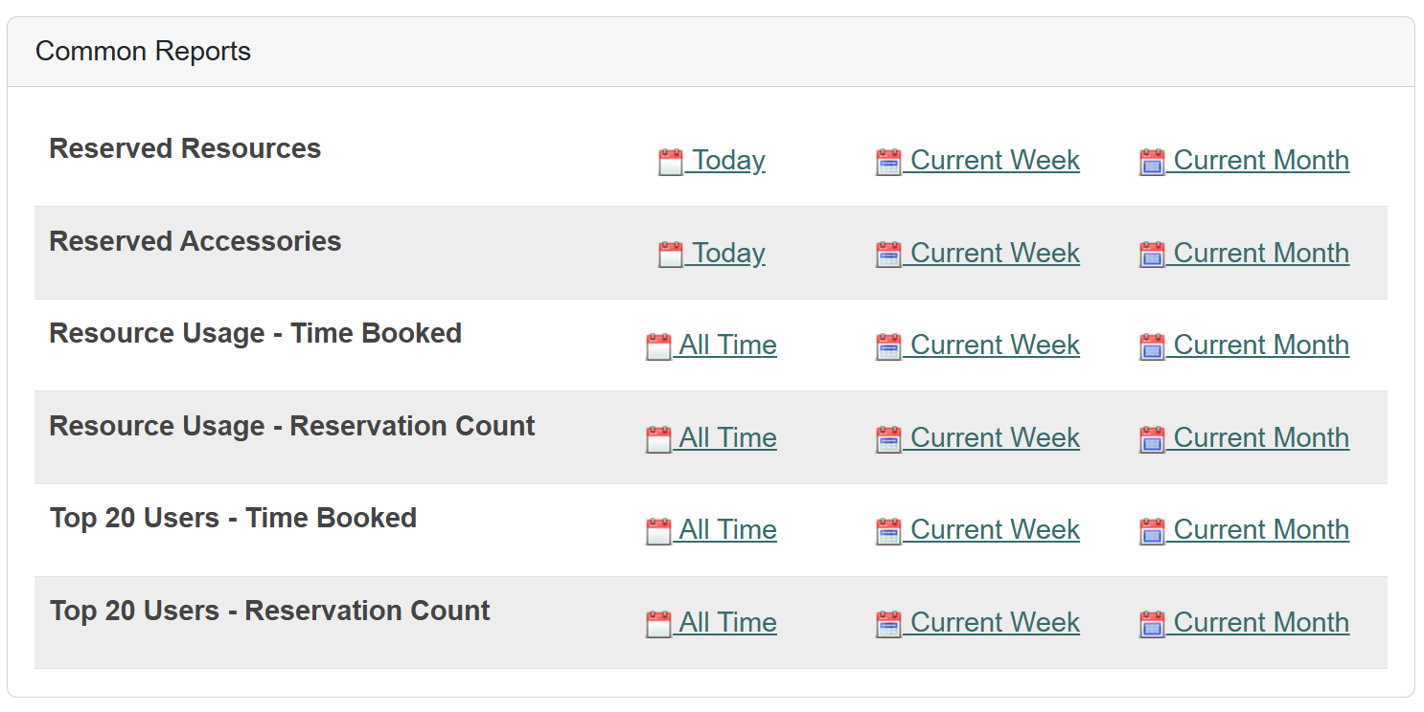Open the Current Month report for Reserved Accessories
Image resolution: width=1424 pixels, height=712 pixels.
[1261, 252]
